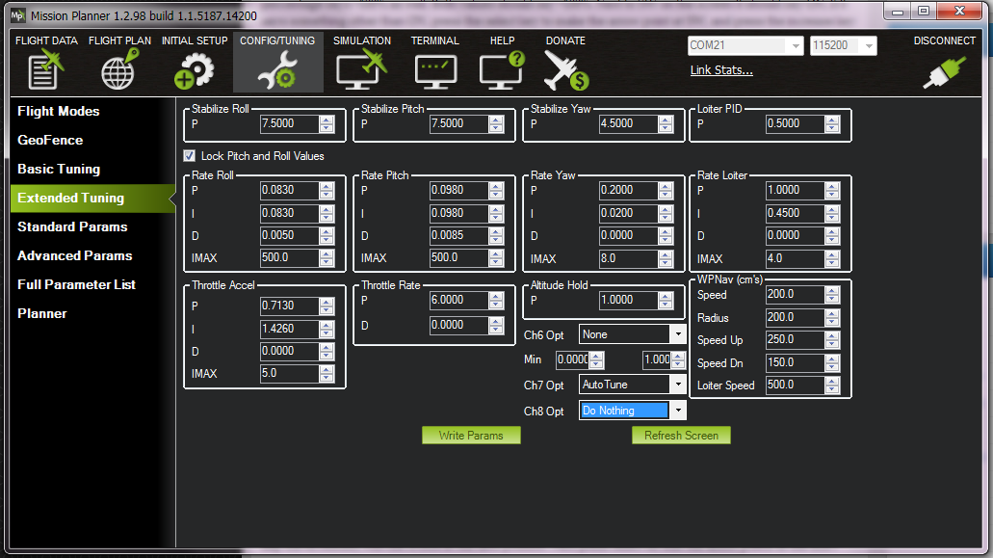
Task: Select Basic Tuning in the sidebar
Action: 59,169
